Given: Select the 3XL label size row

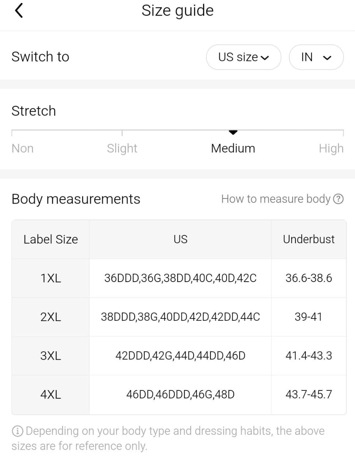Looking at the screenshot, I should pyautogui.click(x=51, y=356).
